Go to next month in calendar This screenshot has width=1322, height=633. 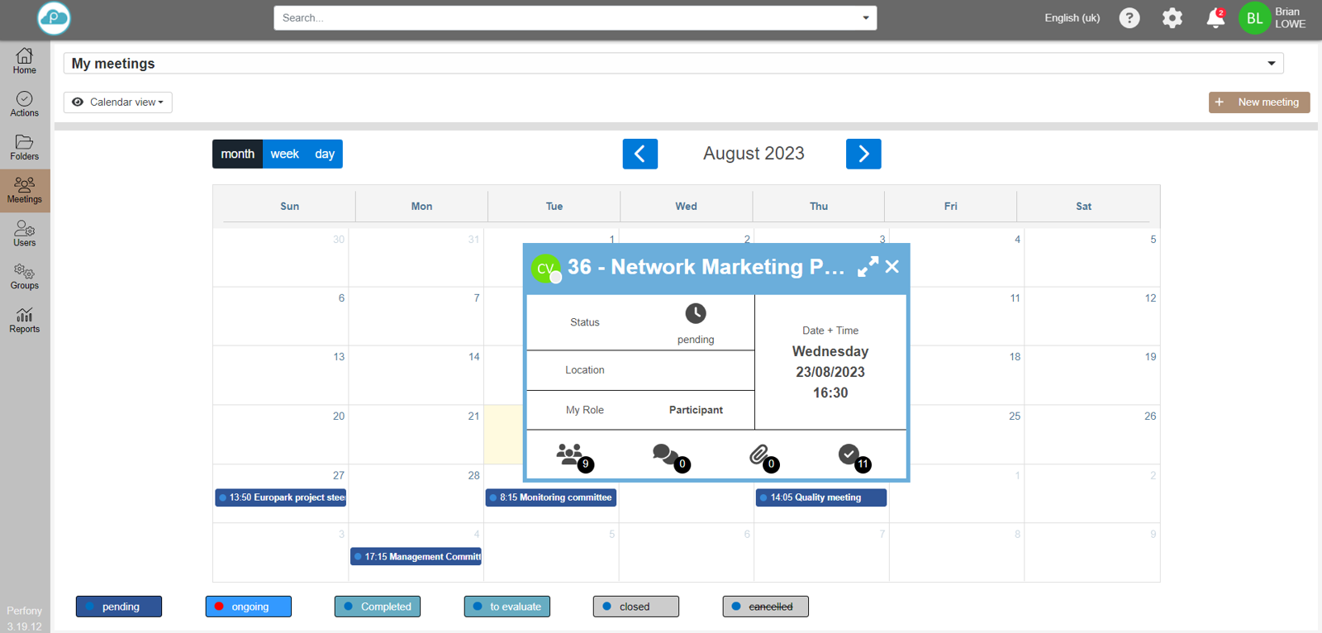click(863, 154)
